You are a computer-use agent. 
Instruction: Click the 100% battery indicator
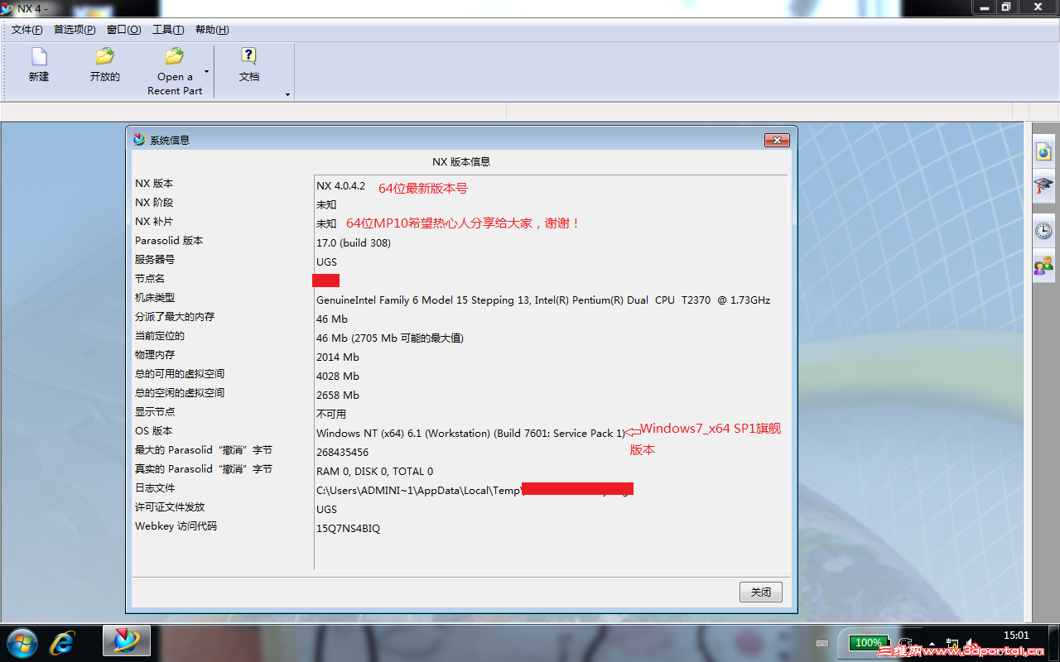point(869,643)
